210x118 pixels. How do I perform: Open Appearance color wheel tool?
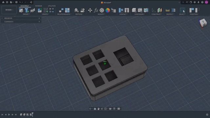[x=108, y=10]
